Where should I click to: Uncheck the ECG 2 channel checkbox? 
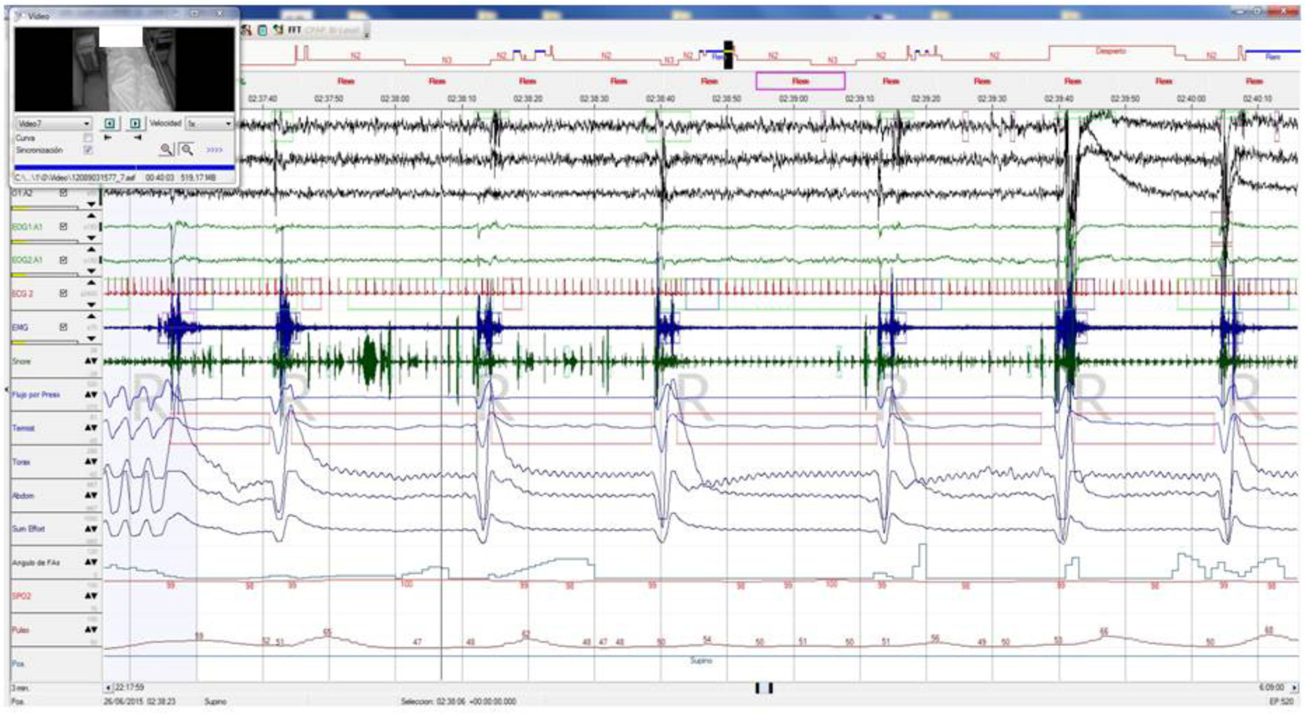tap(63, 293)
